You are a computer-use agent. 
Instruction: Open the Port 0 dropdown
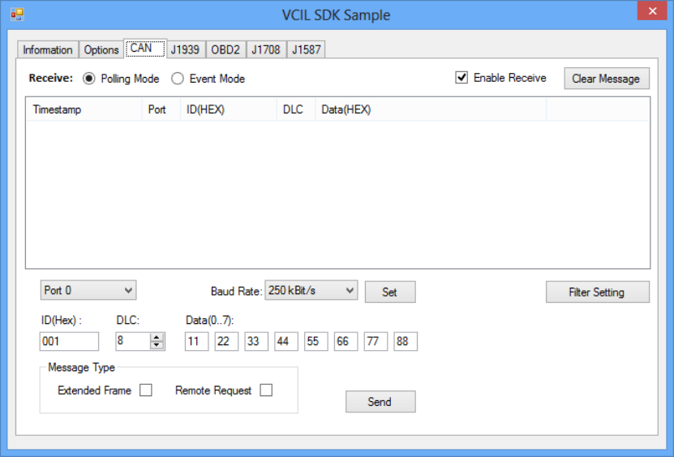[x=88, y=291]
